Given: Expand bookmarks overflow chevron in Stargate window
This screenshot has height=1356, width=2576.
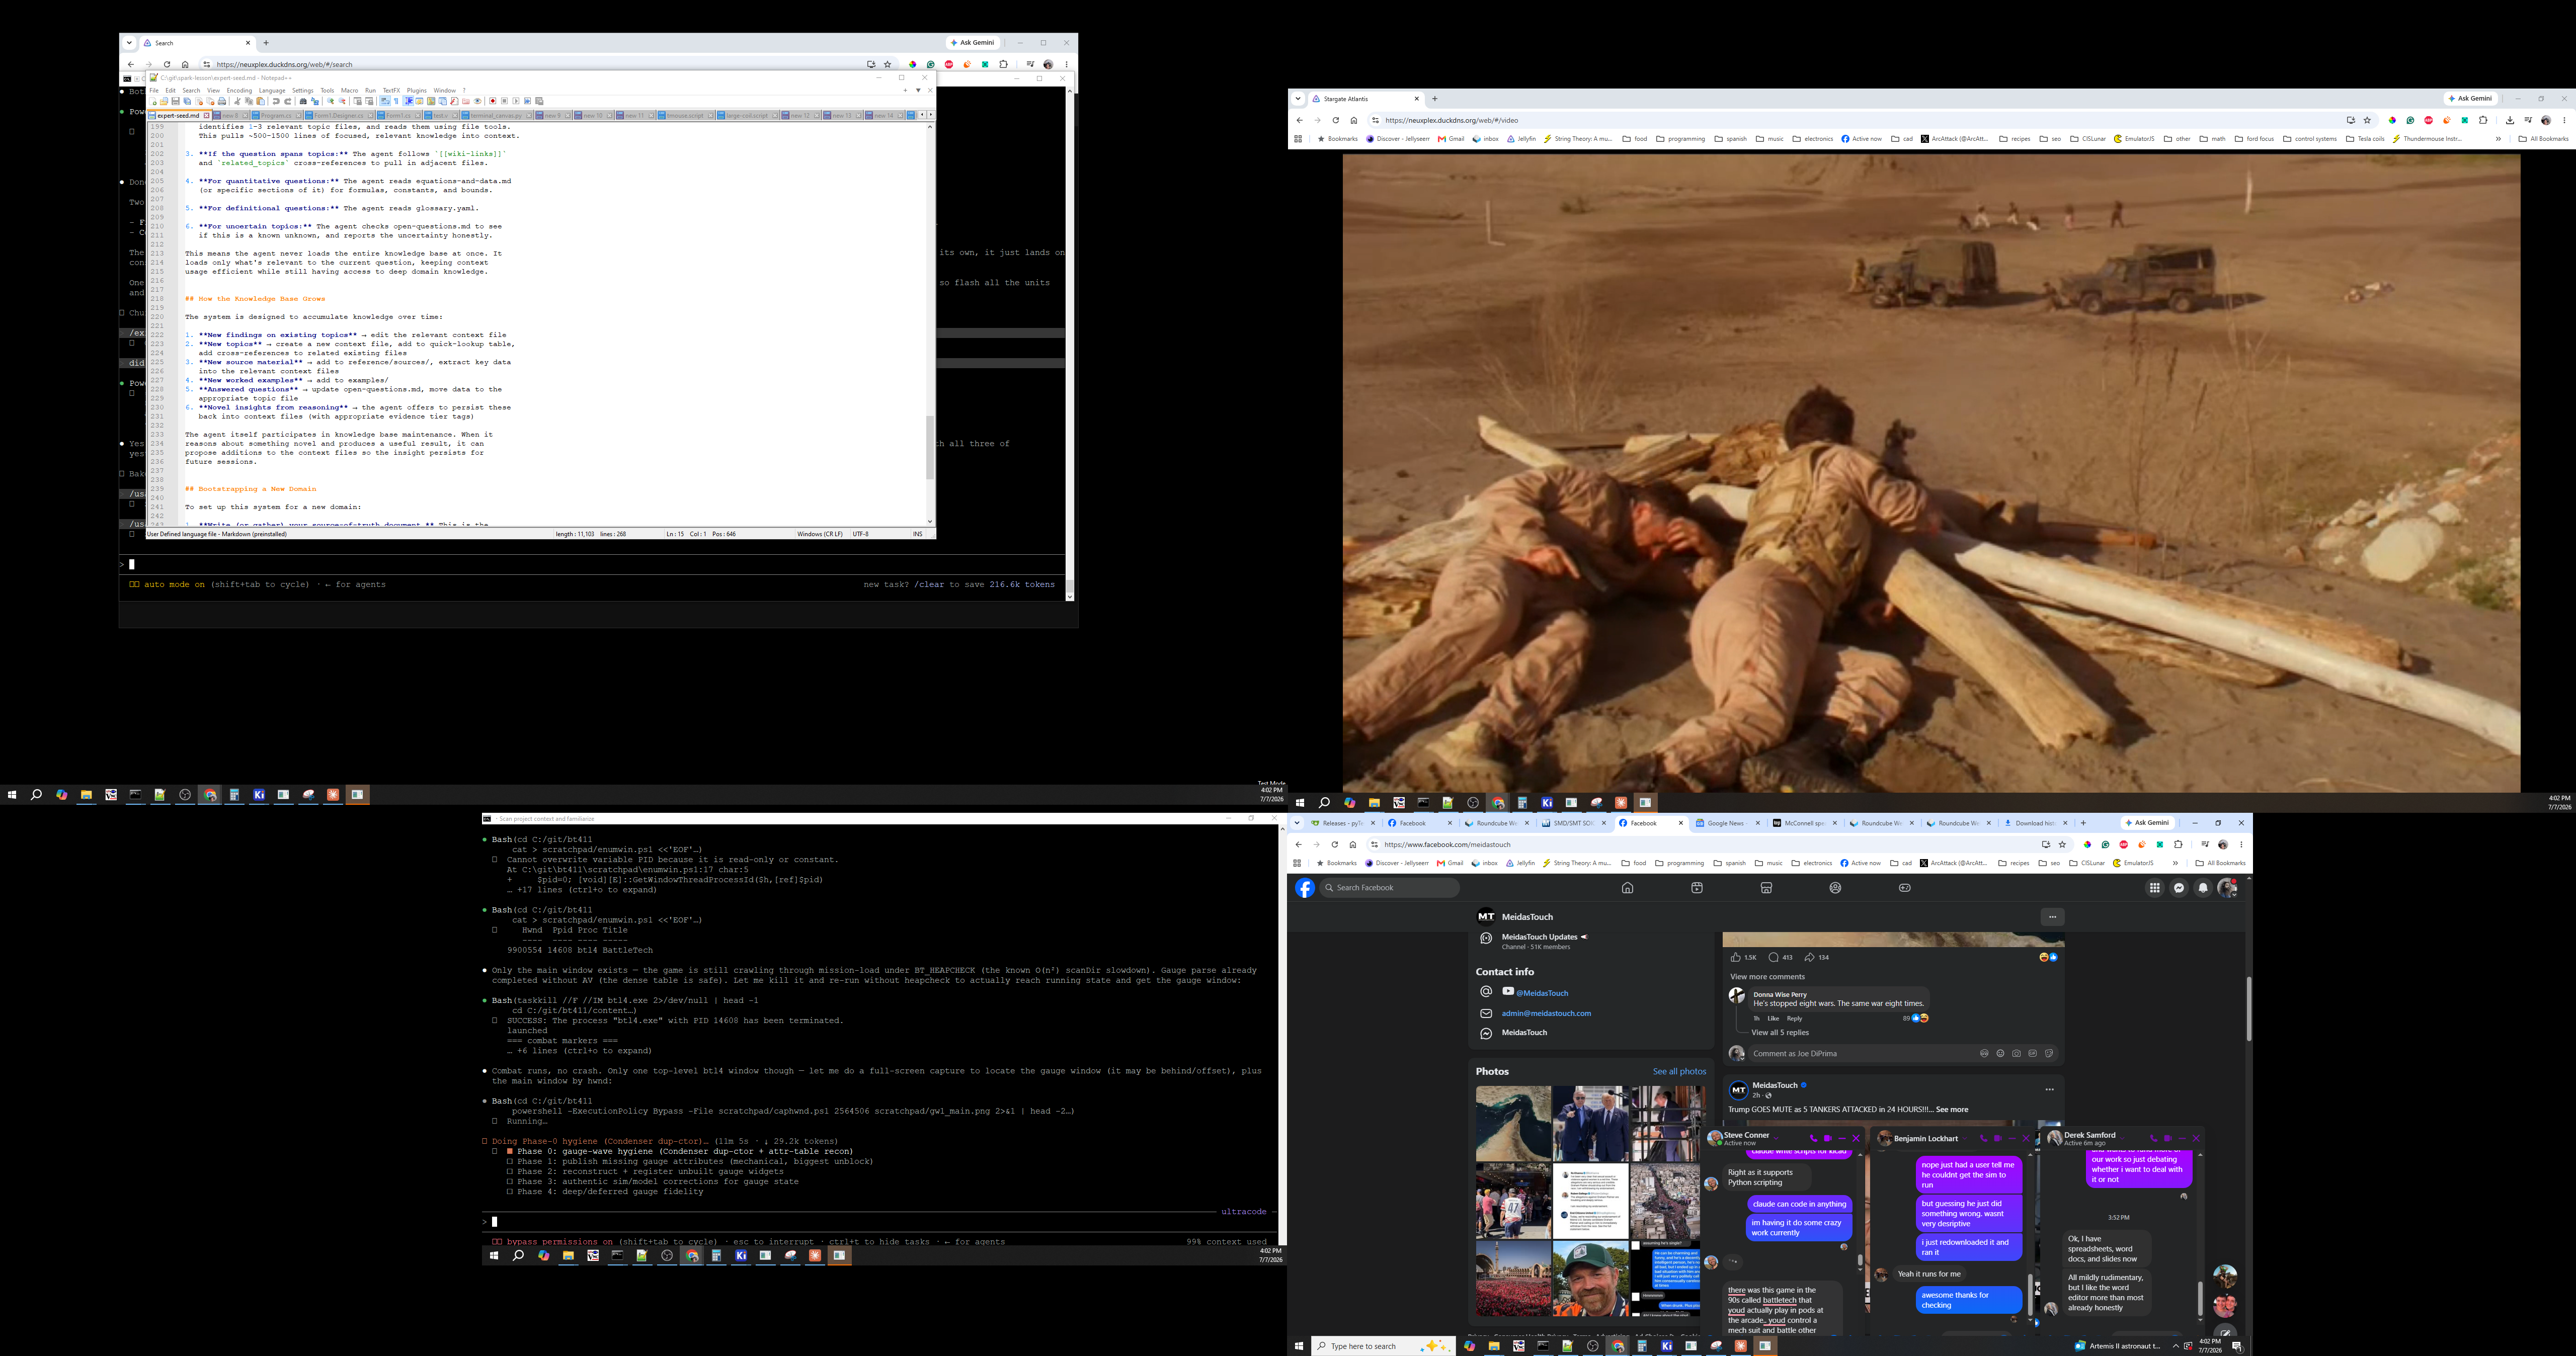Looking at the screenshot, I should [x=2498, y=139].
